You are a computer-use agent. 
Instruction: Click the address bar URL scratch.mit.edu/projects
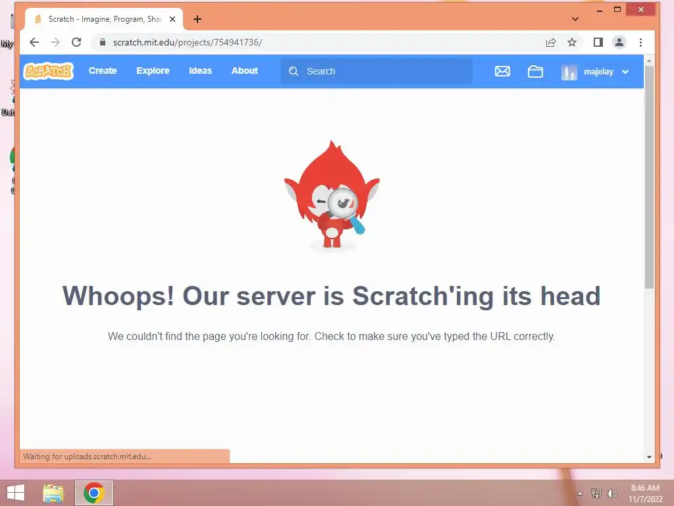click(188, 42)
